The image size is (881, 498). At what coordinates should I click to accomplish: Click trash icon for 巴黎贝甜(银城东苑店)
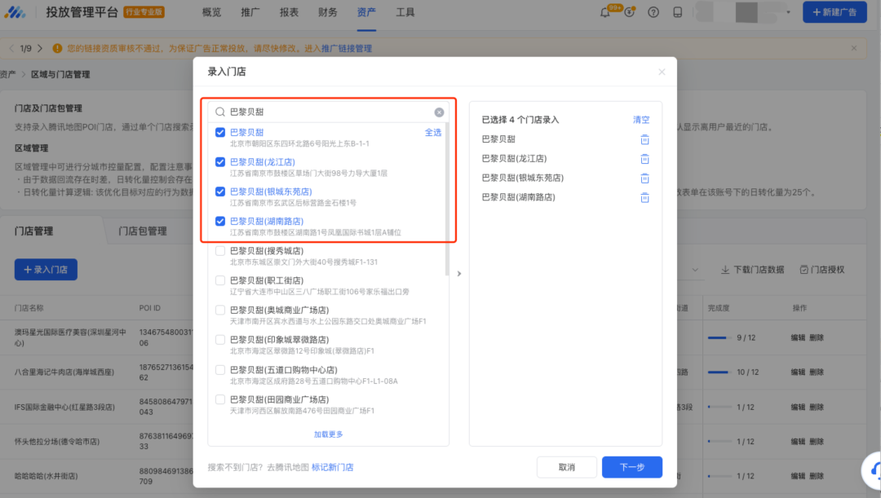click(644, 178)
